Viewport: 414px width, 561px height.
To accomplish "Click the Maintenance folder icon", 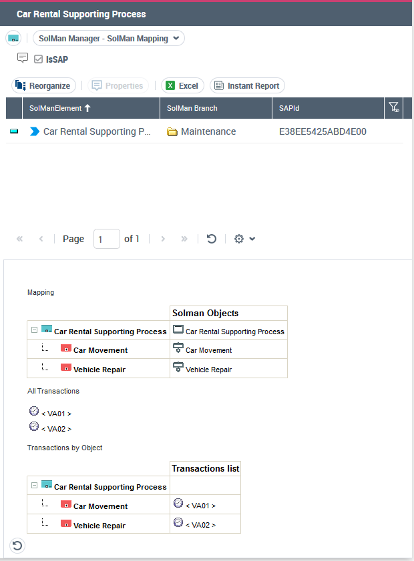I will 172,132.
